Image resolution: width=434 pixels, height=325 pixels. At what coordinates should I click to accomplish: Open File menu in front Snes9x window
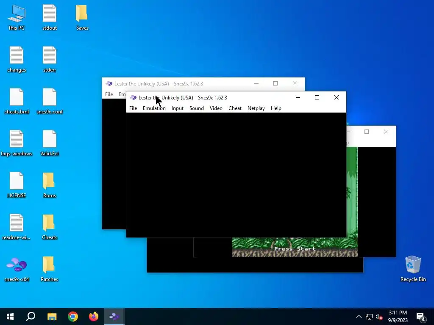[x=133, y=108]
